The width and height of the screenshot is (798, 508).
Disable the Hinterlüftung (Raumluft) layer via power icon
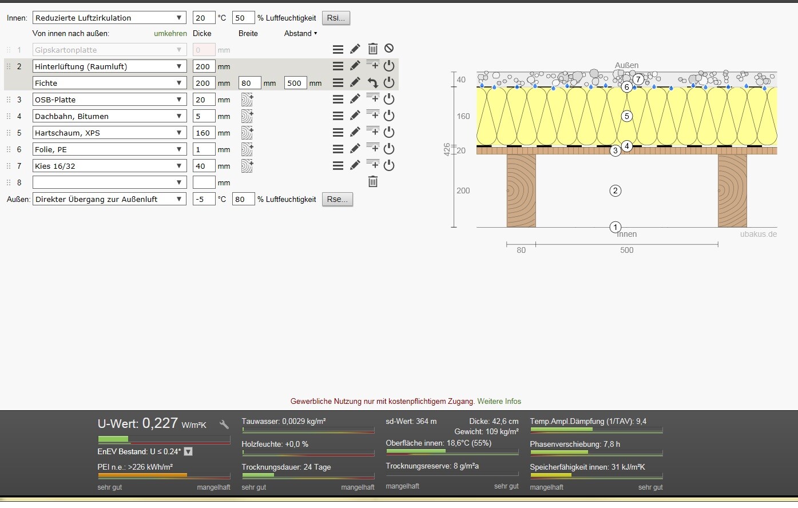click(389, 66)
